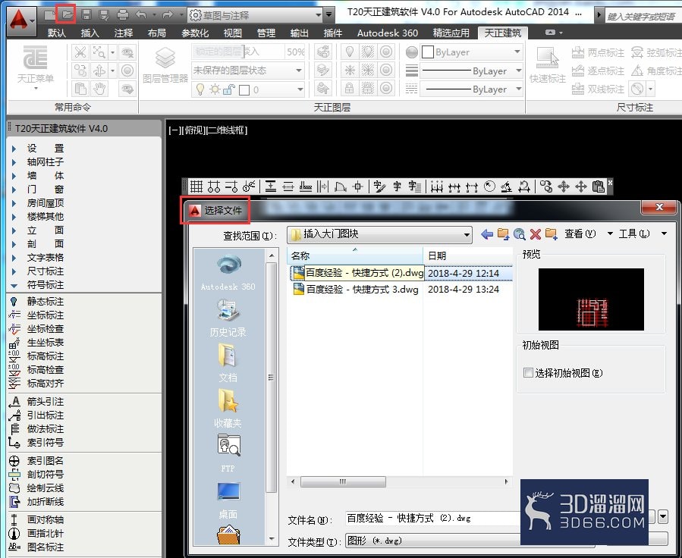
Task: Open the 图层管理器 layer manager
Action: click(x=165, y=65)
